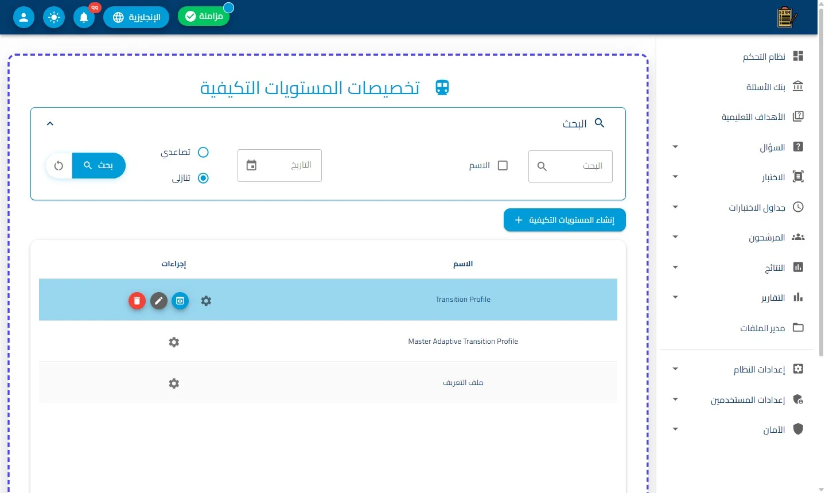
Task: Click the magnifier icon in search field
Action: (x=542, y=166)
